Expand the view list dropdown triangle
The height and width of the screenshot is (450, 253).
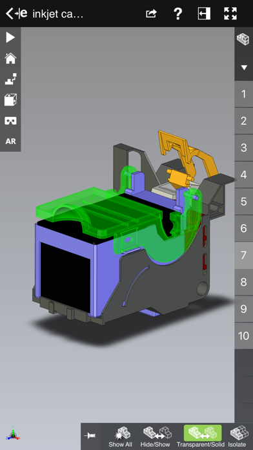pyautogui.click(x=244, y=68)
